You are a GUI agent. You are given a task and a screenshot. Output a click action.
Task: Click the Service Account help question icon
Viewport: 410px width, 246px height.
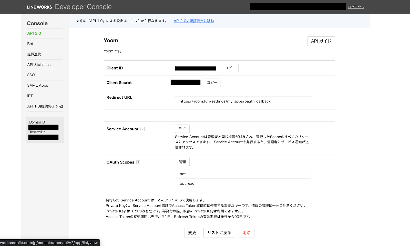pos(142,129)
